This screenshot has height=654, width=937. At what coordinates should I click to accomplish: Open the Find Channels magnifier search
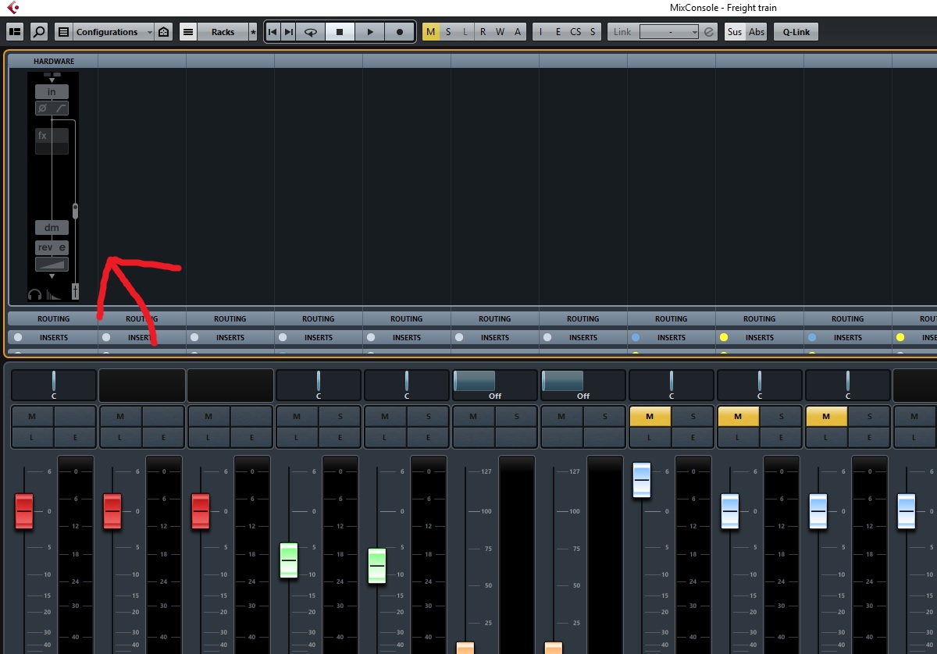(38, 32)
